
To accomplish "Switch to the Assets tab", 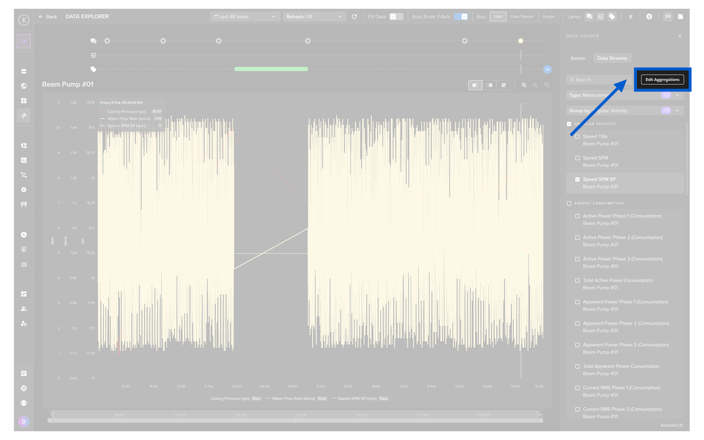I will click(x=577, y=58).
